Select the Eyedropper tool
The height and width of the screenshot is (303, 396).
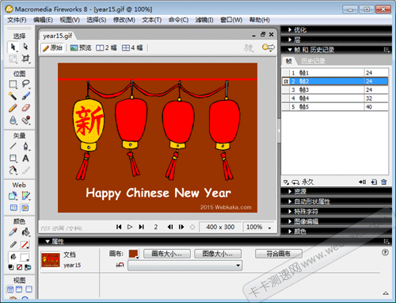click(13, 232)
